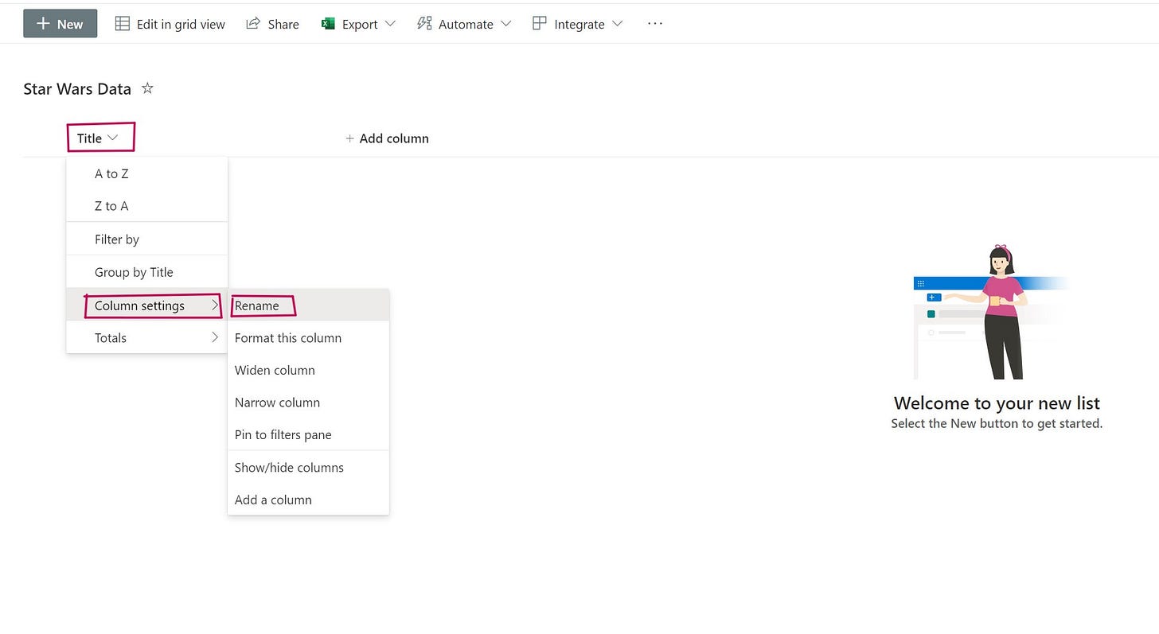The width and height of the screenshot is (1159, 634).
Task: Select Narrow column
Action: pyautogui.click(x=309, y=403)
